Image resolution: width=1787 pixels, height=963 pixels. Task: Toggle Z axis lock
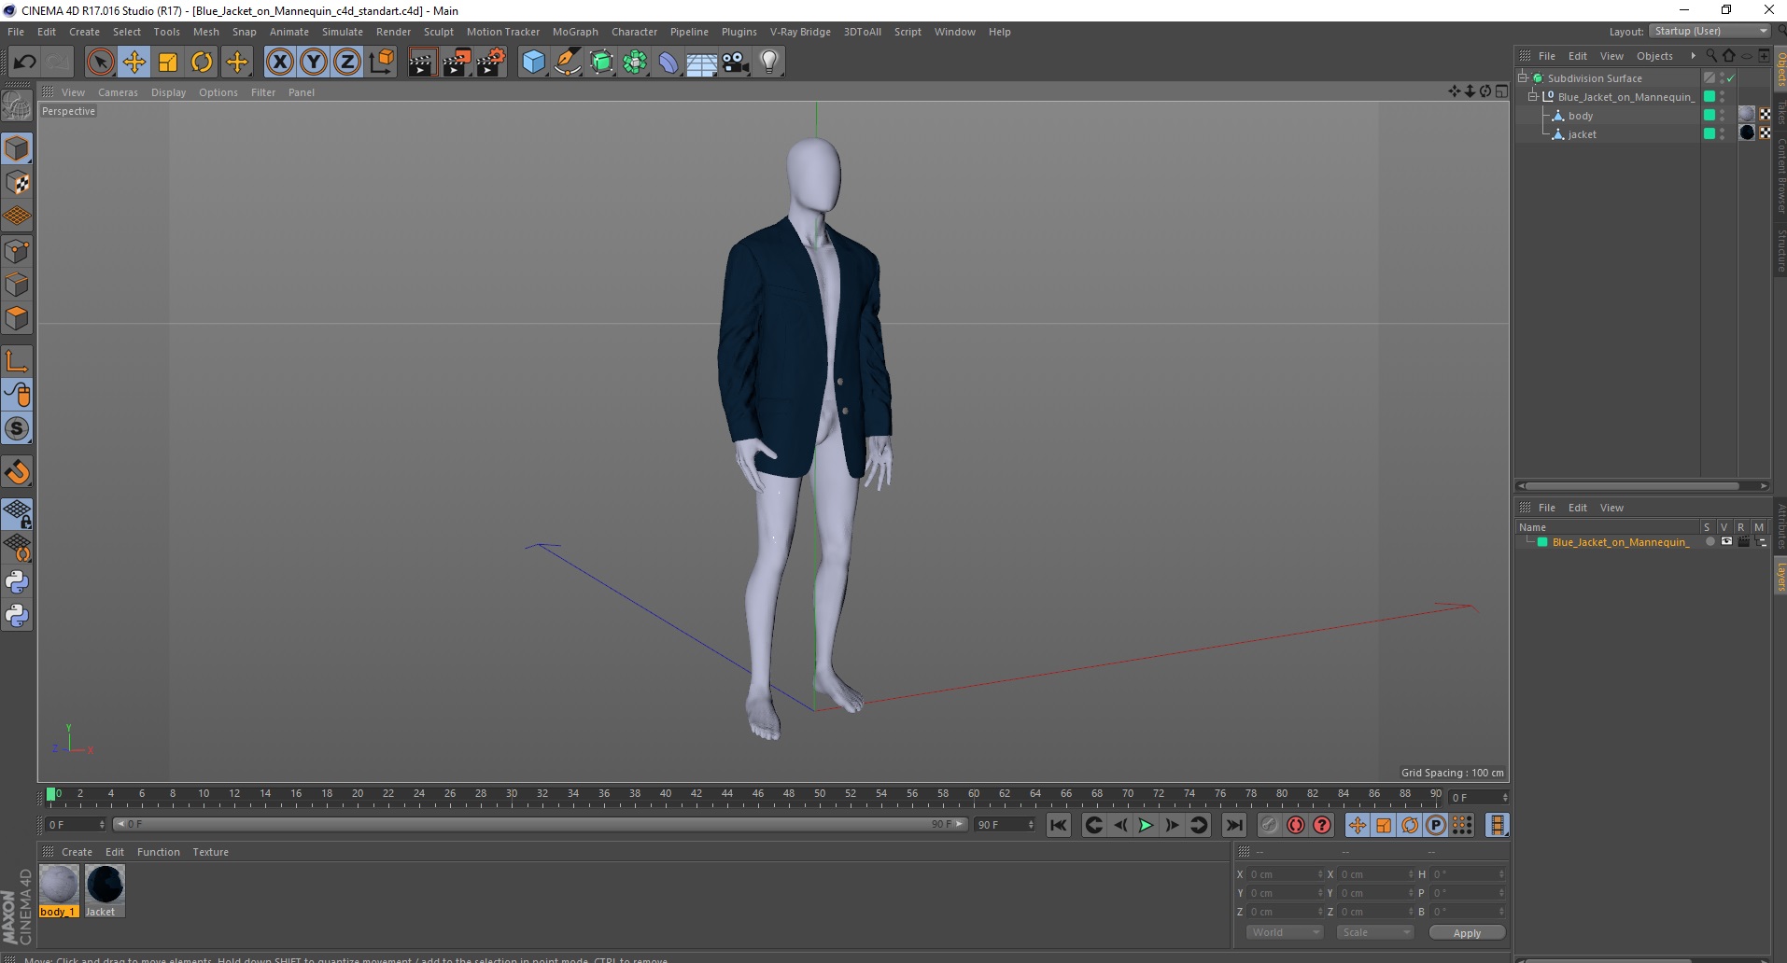347,63
